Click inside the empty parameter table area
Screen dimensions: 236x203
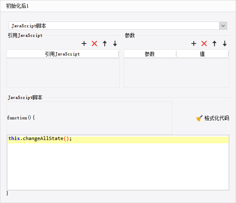coord(176,73)
